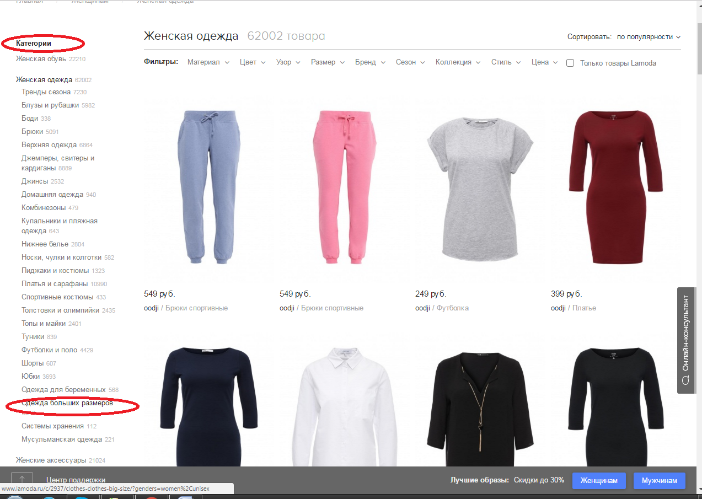Open Центр поддержки link
This screenshot has width=702, height=499.
[x=76, y=480]
